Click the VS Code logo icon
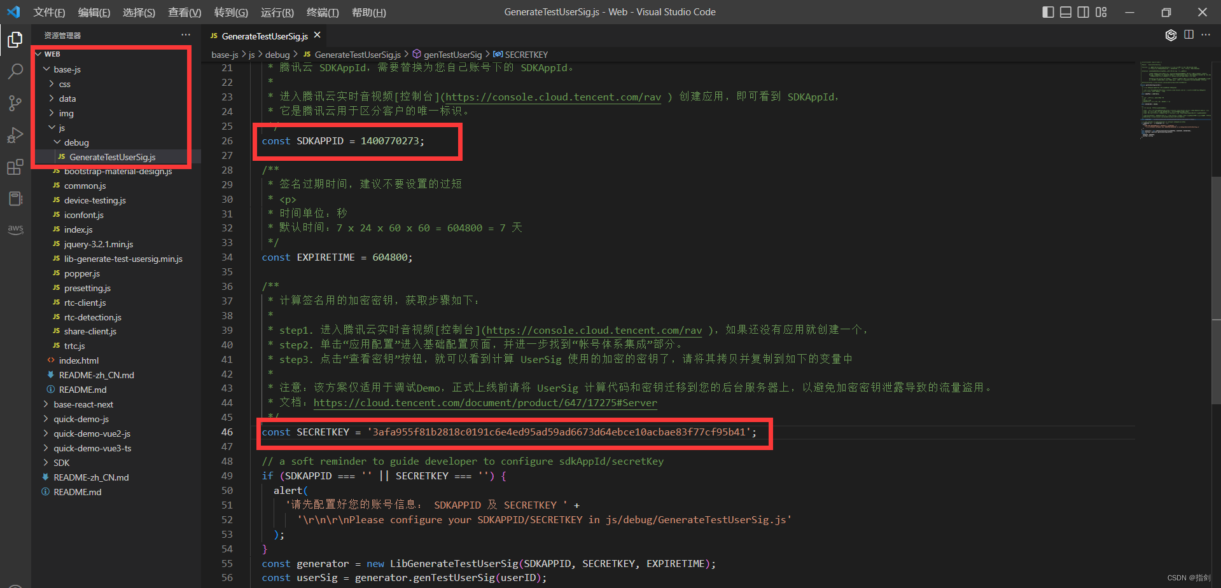This screenshot has height=588, width=1221. pos(13,12)
